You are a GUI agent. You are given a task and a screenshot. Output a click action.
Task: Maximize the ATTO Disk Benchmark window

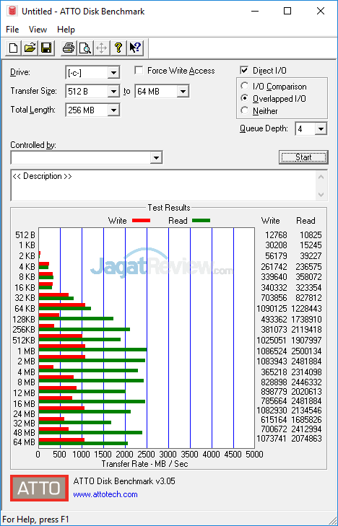[287, 11]
